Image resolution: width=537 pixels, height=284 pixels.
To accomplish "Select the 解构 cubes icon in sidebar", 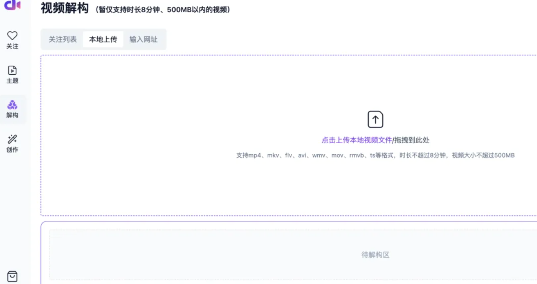I will [12, 105].
